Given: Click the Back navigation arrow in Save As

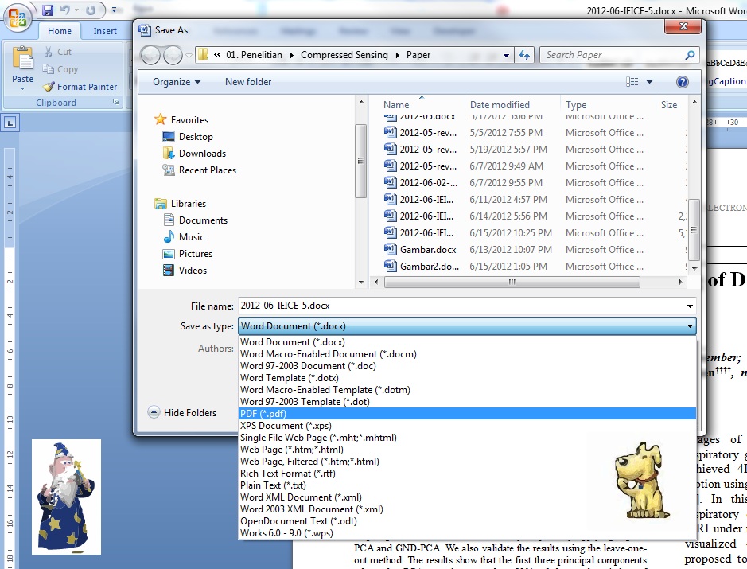Looking at the screenshot, I should pyautogui.click(x=150, y=55).
